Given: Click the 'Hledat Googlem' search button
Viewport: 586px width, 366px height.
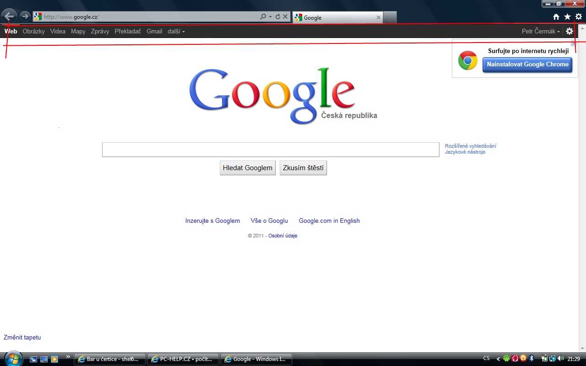Looking at the screenshot, I should click(x=248, y=168).
